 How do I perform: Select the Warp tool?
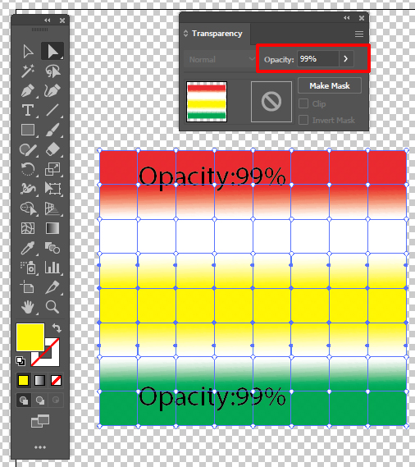tap(28, 189)
